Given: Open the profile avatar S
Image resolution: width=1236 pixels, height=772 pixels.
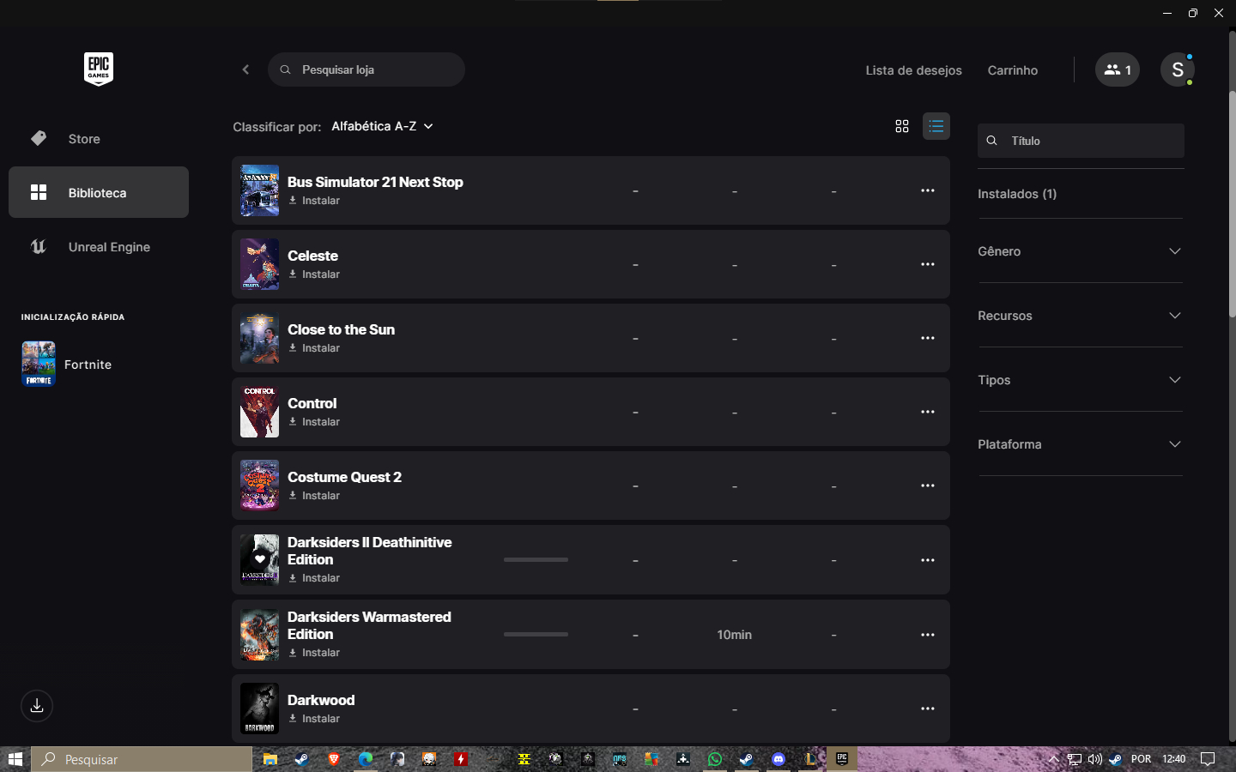Looking at the screenshot, I should [x=1177, y=69].
